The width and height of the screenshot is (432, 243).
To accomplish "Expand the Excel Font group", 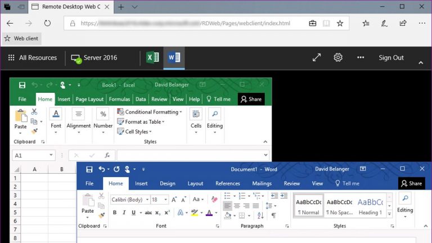I will 56,121.
